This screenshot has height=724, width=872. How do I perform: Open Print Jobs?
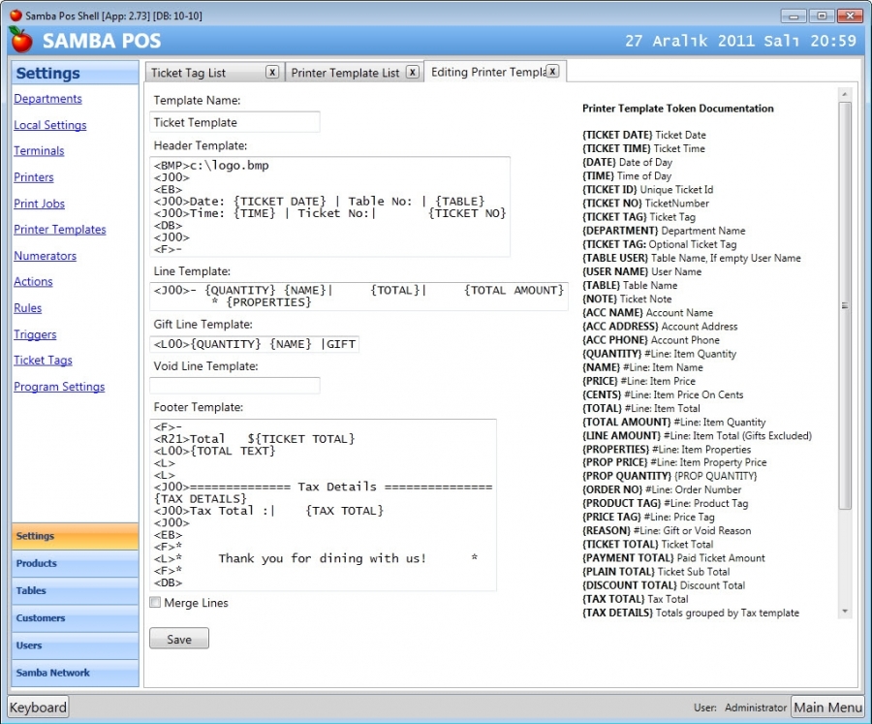(39, 204)
